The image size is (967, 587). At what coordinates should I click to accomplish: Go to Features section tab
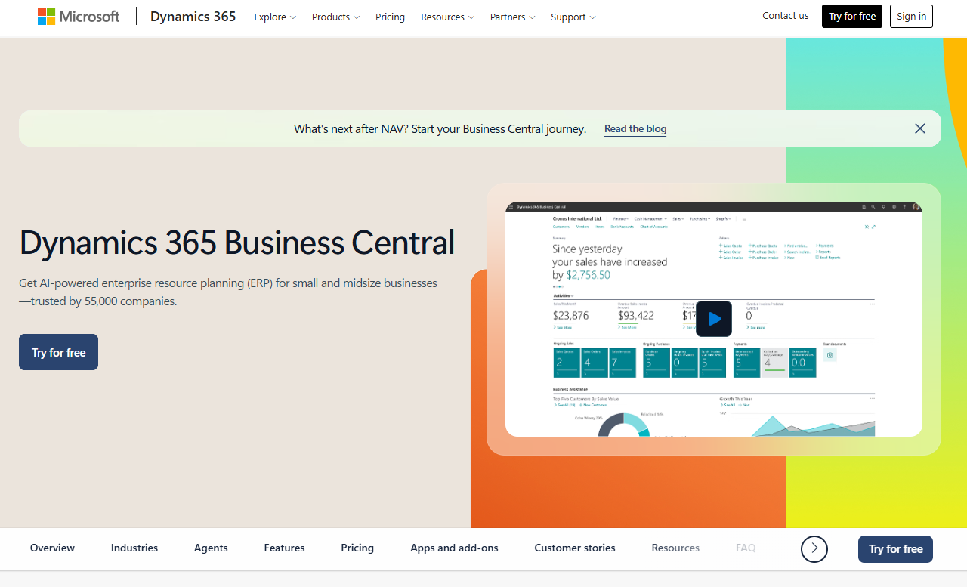click(285, 548)
